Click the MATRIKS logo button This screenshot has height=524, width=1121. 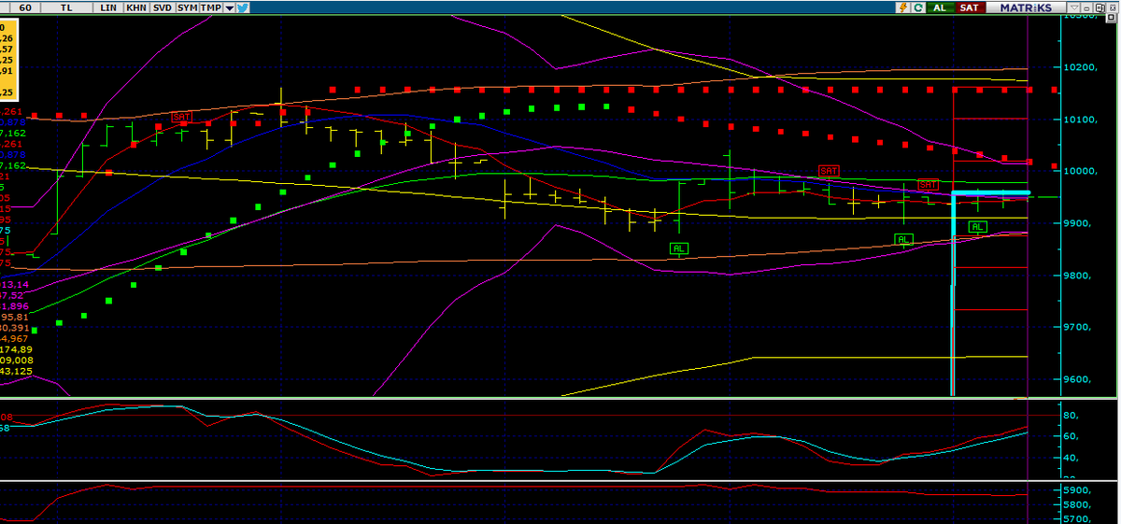click(1026, 7)
